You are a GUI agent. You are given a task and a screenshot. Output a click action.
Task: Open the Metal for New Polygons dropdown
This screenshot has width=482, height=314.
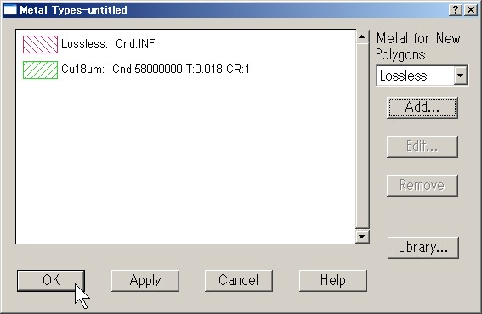point(461,76)
